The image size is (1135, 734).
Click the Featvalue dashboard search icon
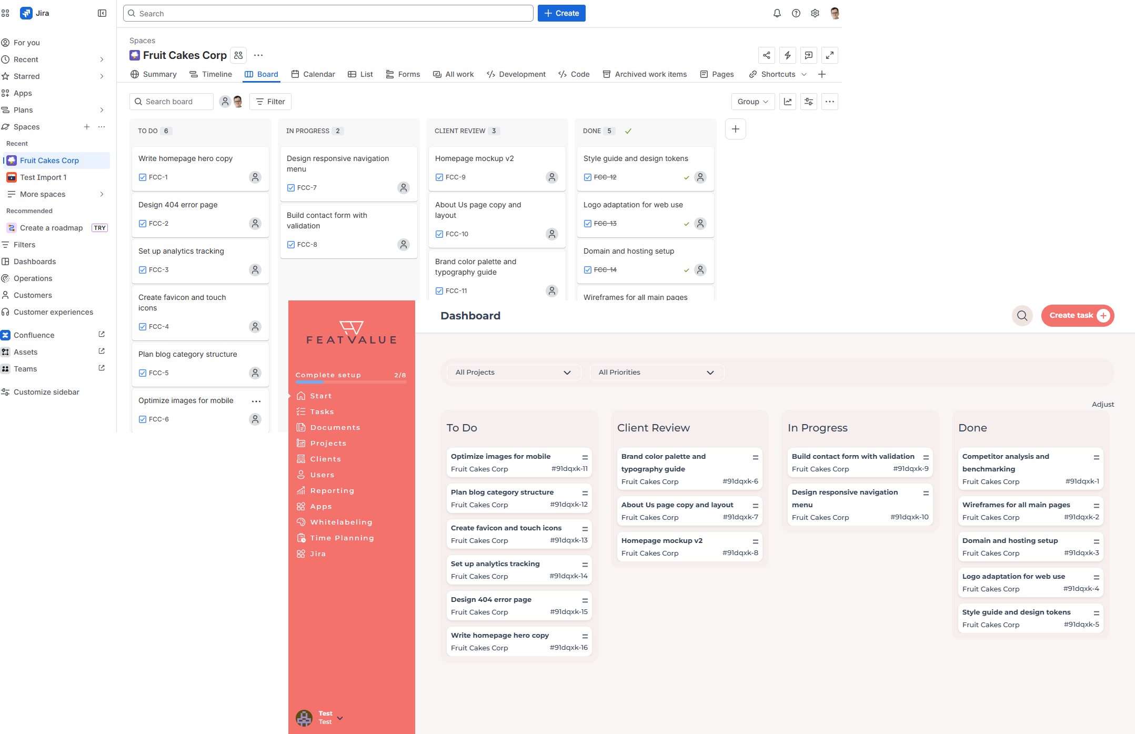coord(1022,315)
